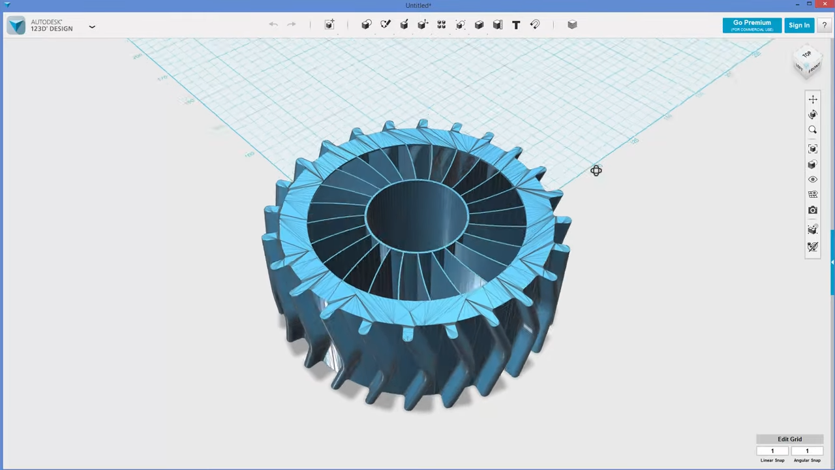Toggle the show/hide eye icon
The width and height of the screenshot is (835, 470).
[813, 180]
